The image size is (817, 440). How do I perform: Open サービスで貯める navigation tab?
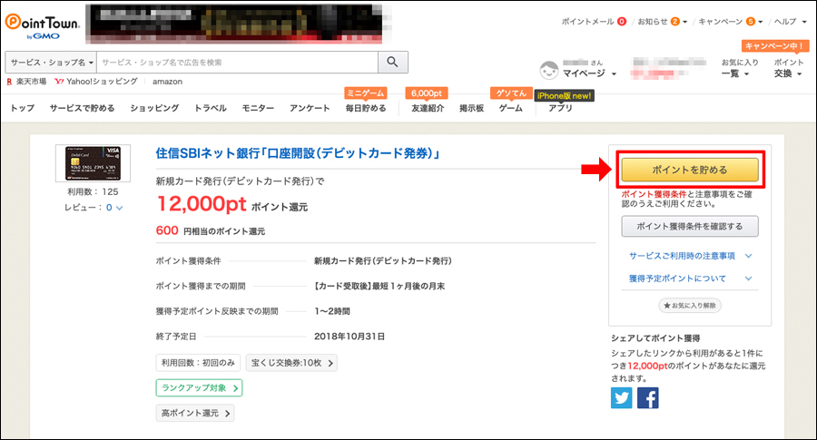click(x=82, y=108)
